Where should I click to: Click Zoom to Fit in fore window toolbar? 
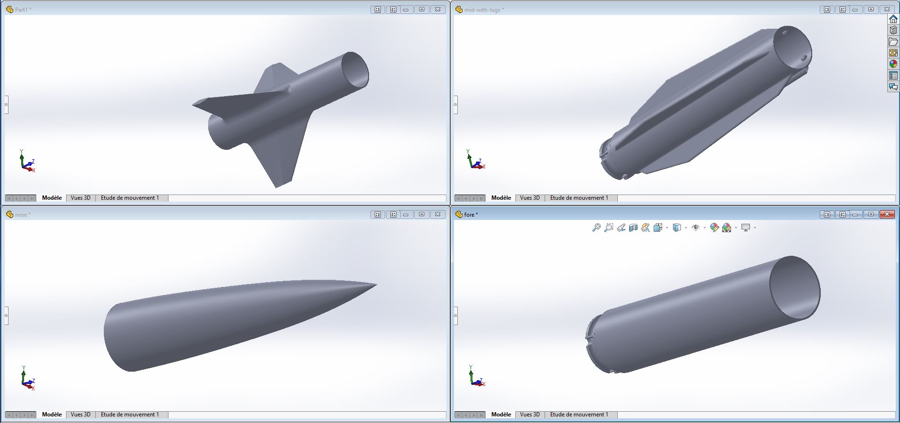tap(597, 228)
